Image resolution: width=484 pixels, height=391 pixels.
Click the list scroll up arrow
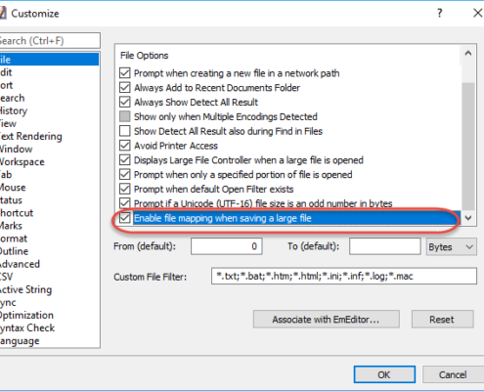[x=468, y=54]
